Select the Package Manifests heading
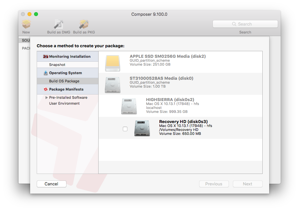The width and height of the screenshot is (299, 210). (68, 89)
